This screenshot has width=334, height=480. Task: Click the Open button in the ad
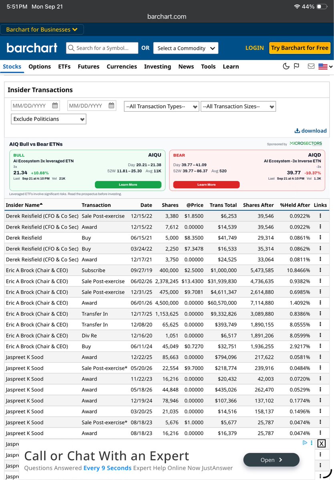[x=271, y=460]
